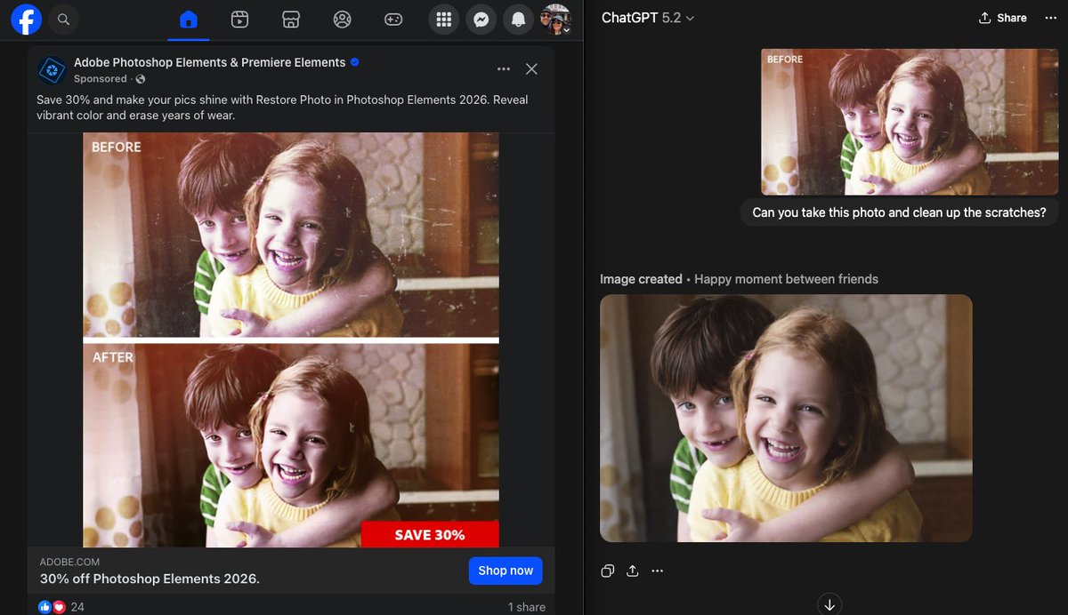1068x615 pixels.
Task: Open the Groups tab icon
Action: pyautogui.click(x=342, y=20)
